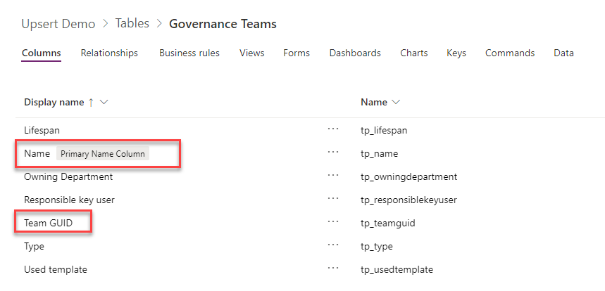Open more options for Owning Department column
605x291 pixels.
click(333, 176)
